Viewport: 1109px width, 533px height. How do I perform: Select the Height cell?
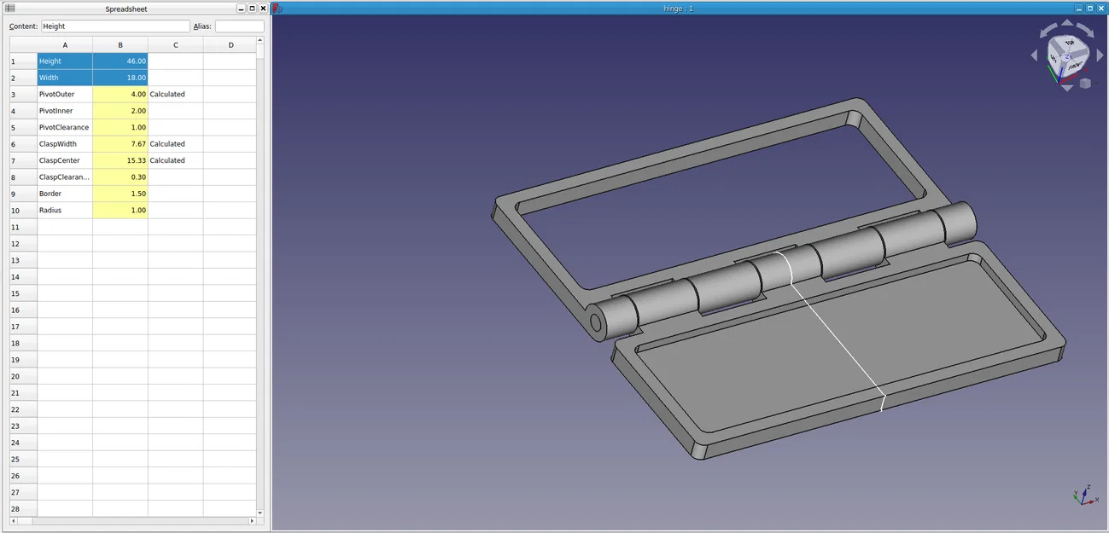65,61
